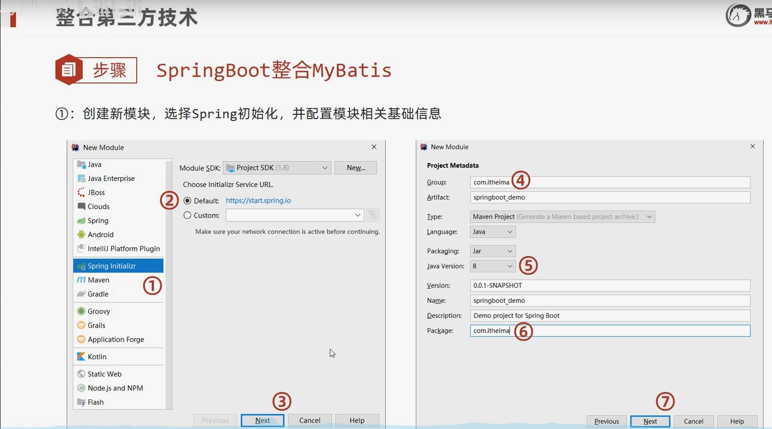The width and height of the screenshot is (772, 429).
Task: Choose the Clouds icon in list
Action: (81, 207)
